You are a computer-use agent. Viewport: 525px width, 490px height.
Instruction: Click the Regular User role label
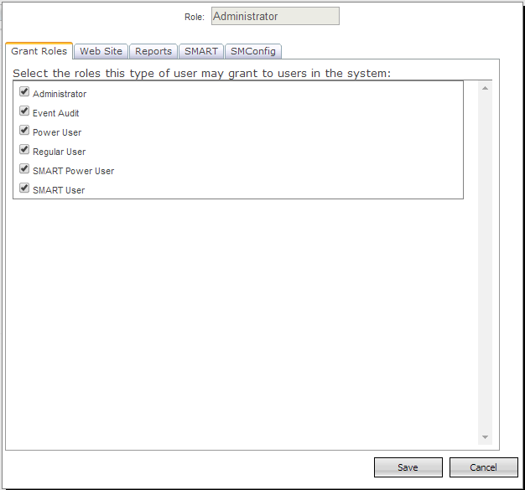59,152
